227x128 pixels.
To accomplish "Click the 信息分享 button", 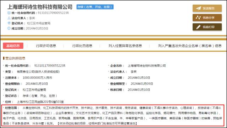I will pyautogui.click(x=207, y=18).
